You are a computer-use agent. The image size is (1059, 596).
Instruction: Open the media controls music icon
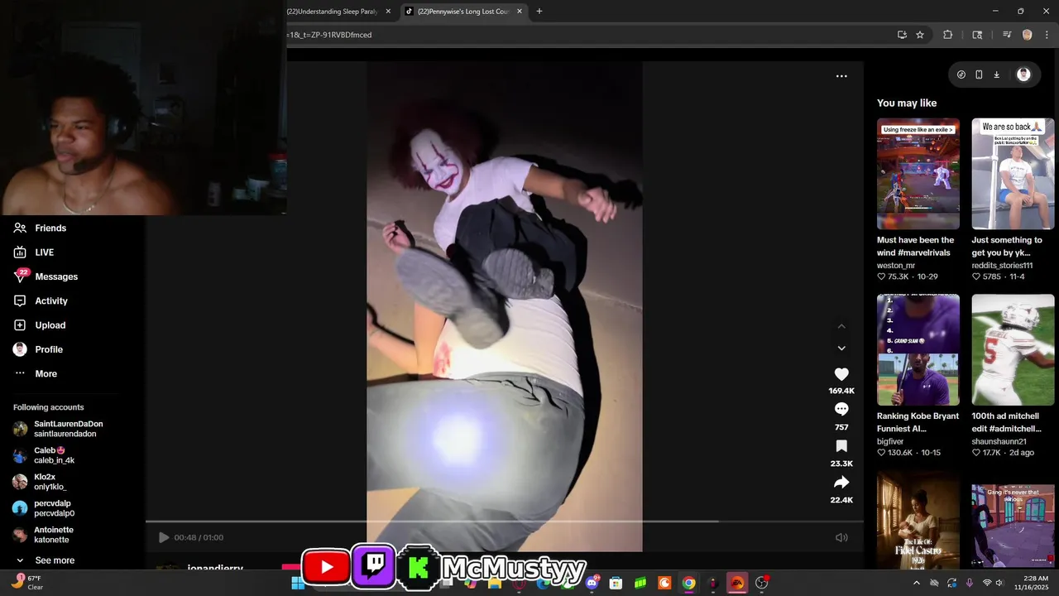coord(1007,35)
